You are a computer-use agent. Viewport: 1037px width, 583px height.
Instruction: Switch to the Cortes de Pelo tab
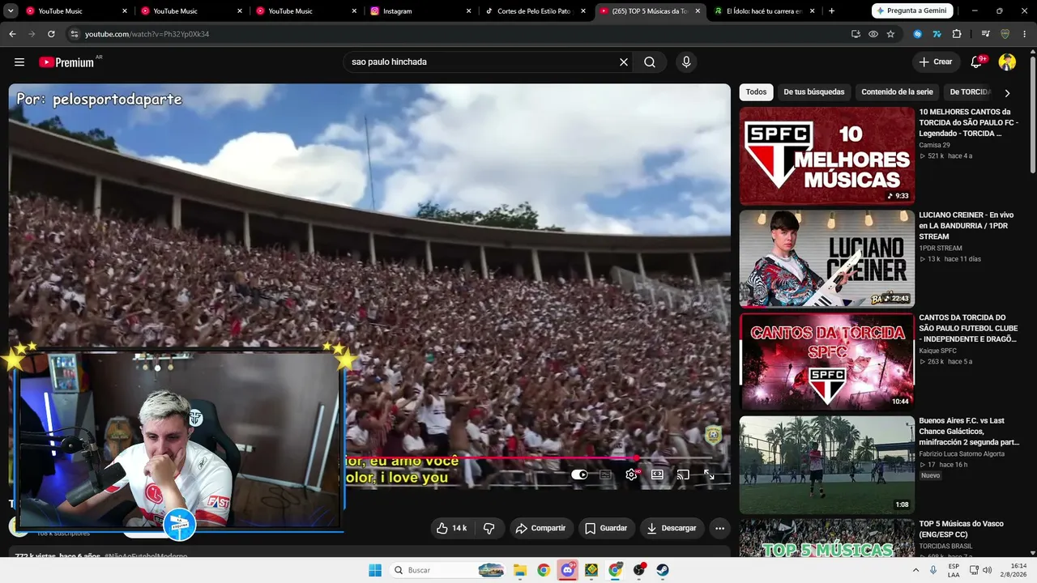tap(536, 11)
